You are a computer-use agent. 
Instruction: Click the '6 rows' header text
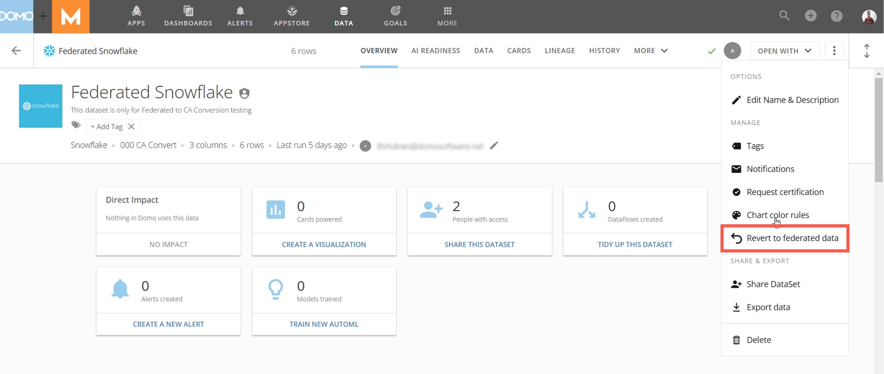pos(303,51)
